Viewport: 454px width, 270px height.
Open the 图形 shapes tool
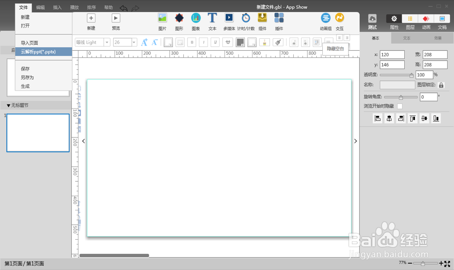pos(179,18)
